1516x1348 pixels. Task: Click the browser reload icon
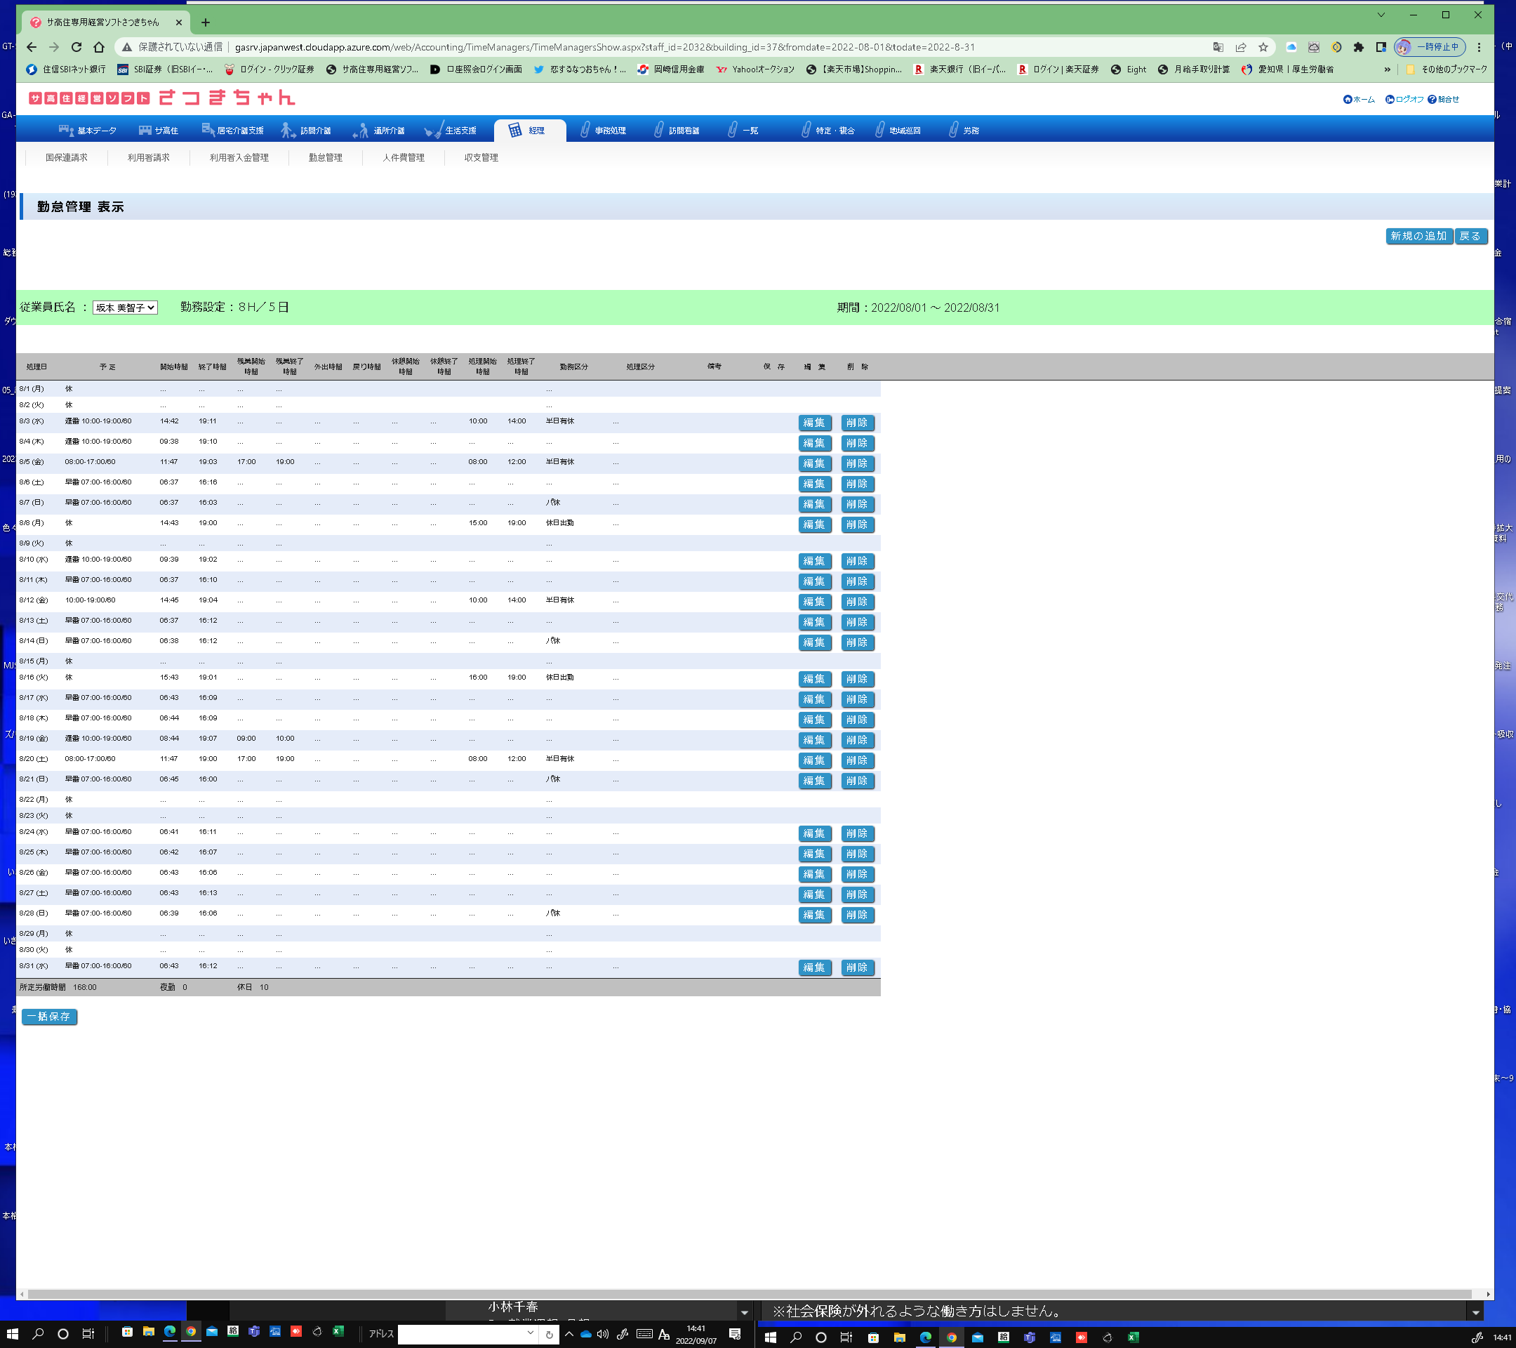[x=77, y=47]
